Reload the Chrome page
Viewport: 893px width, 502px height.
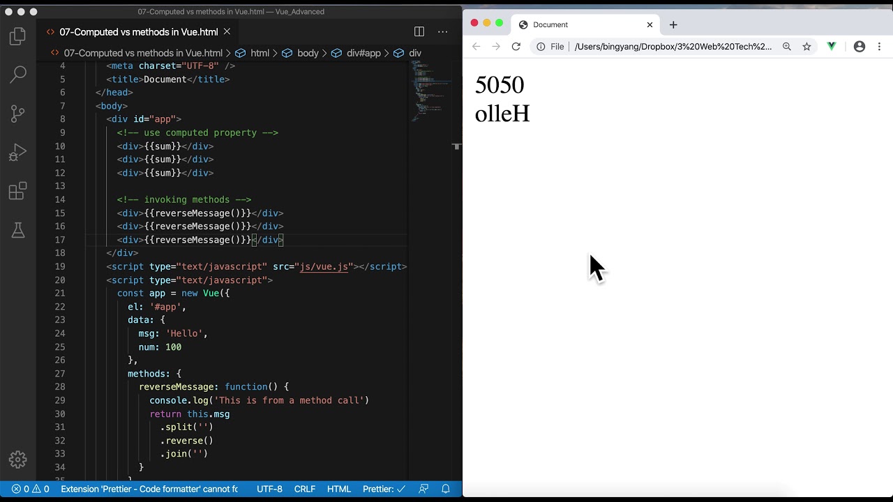516,47
